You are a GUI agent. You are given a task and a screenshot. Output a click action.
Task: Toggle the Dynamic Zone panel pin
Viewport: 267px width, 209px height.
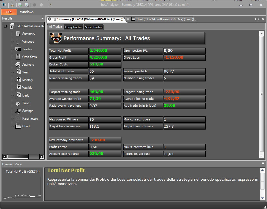(263, 164)
